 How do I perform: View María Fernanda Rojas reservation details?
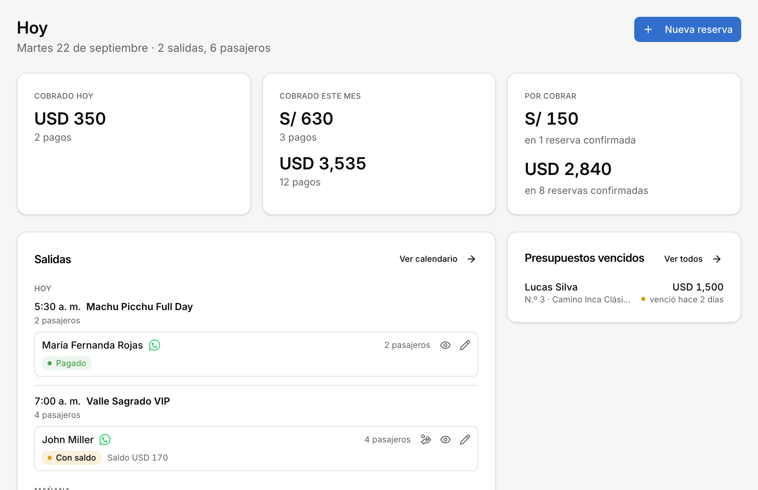(x=445, y=345)
